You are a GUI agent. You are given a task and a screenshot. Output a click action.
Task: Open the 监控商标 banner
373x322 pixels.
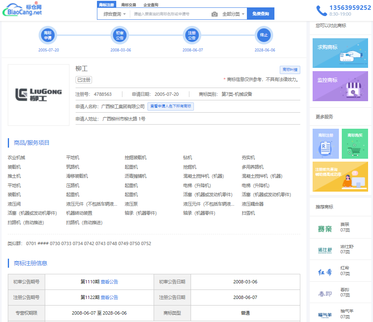(x=340, y=86)
